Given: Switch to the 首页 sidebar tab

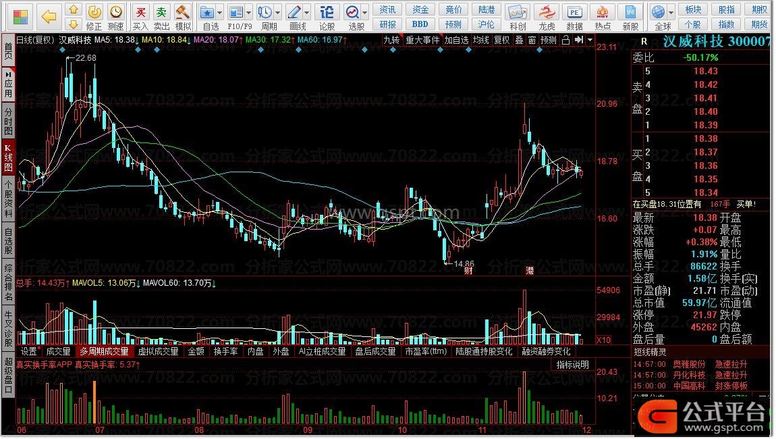Looking at the screenshot, I should pos(8,50).
